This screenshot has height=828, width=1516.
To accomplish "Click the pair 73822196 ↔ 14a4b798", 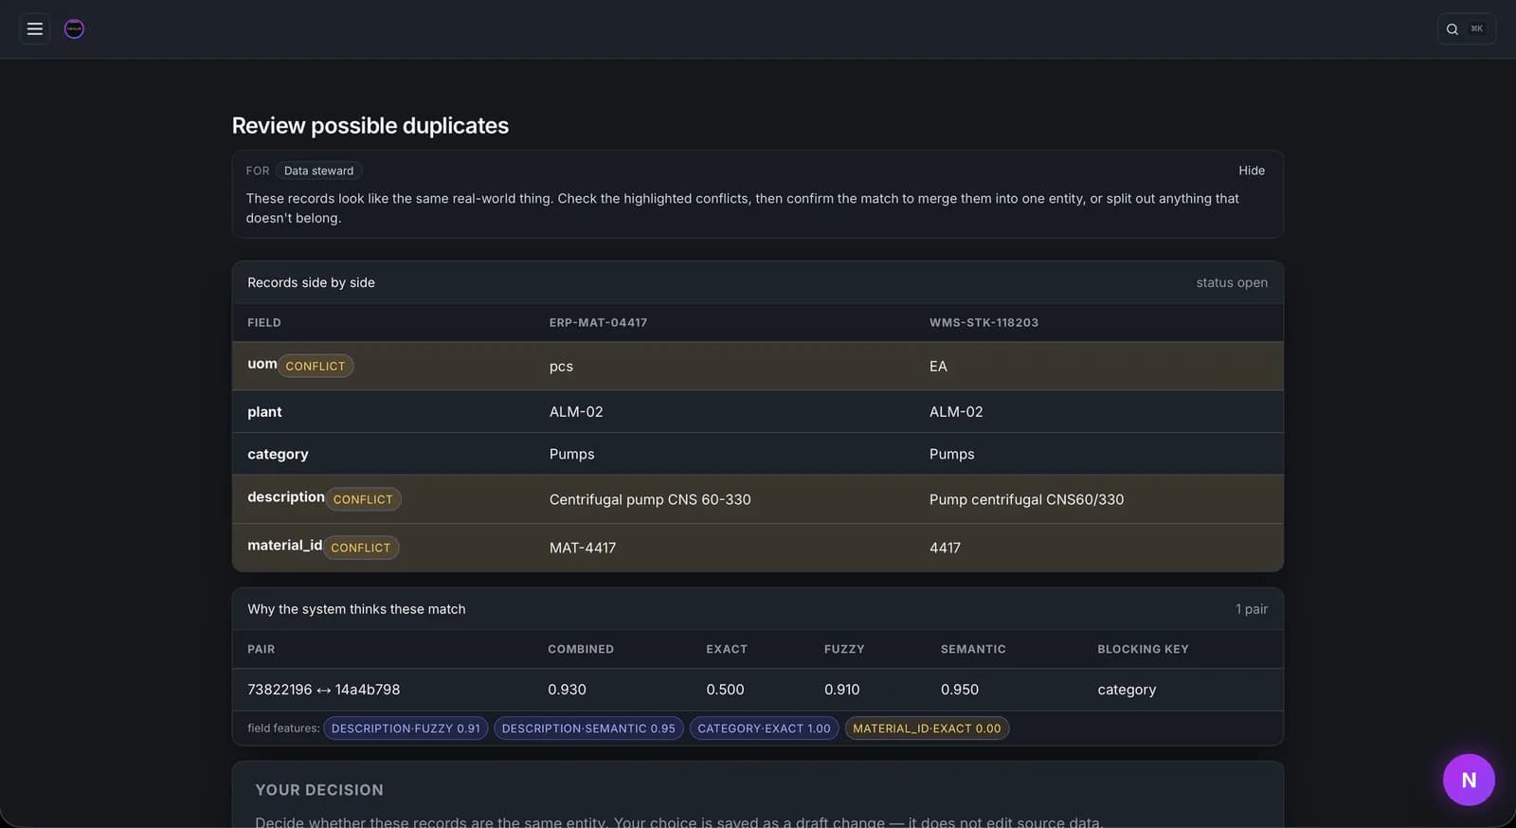I will coord(323,690).
